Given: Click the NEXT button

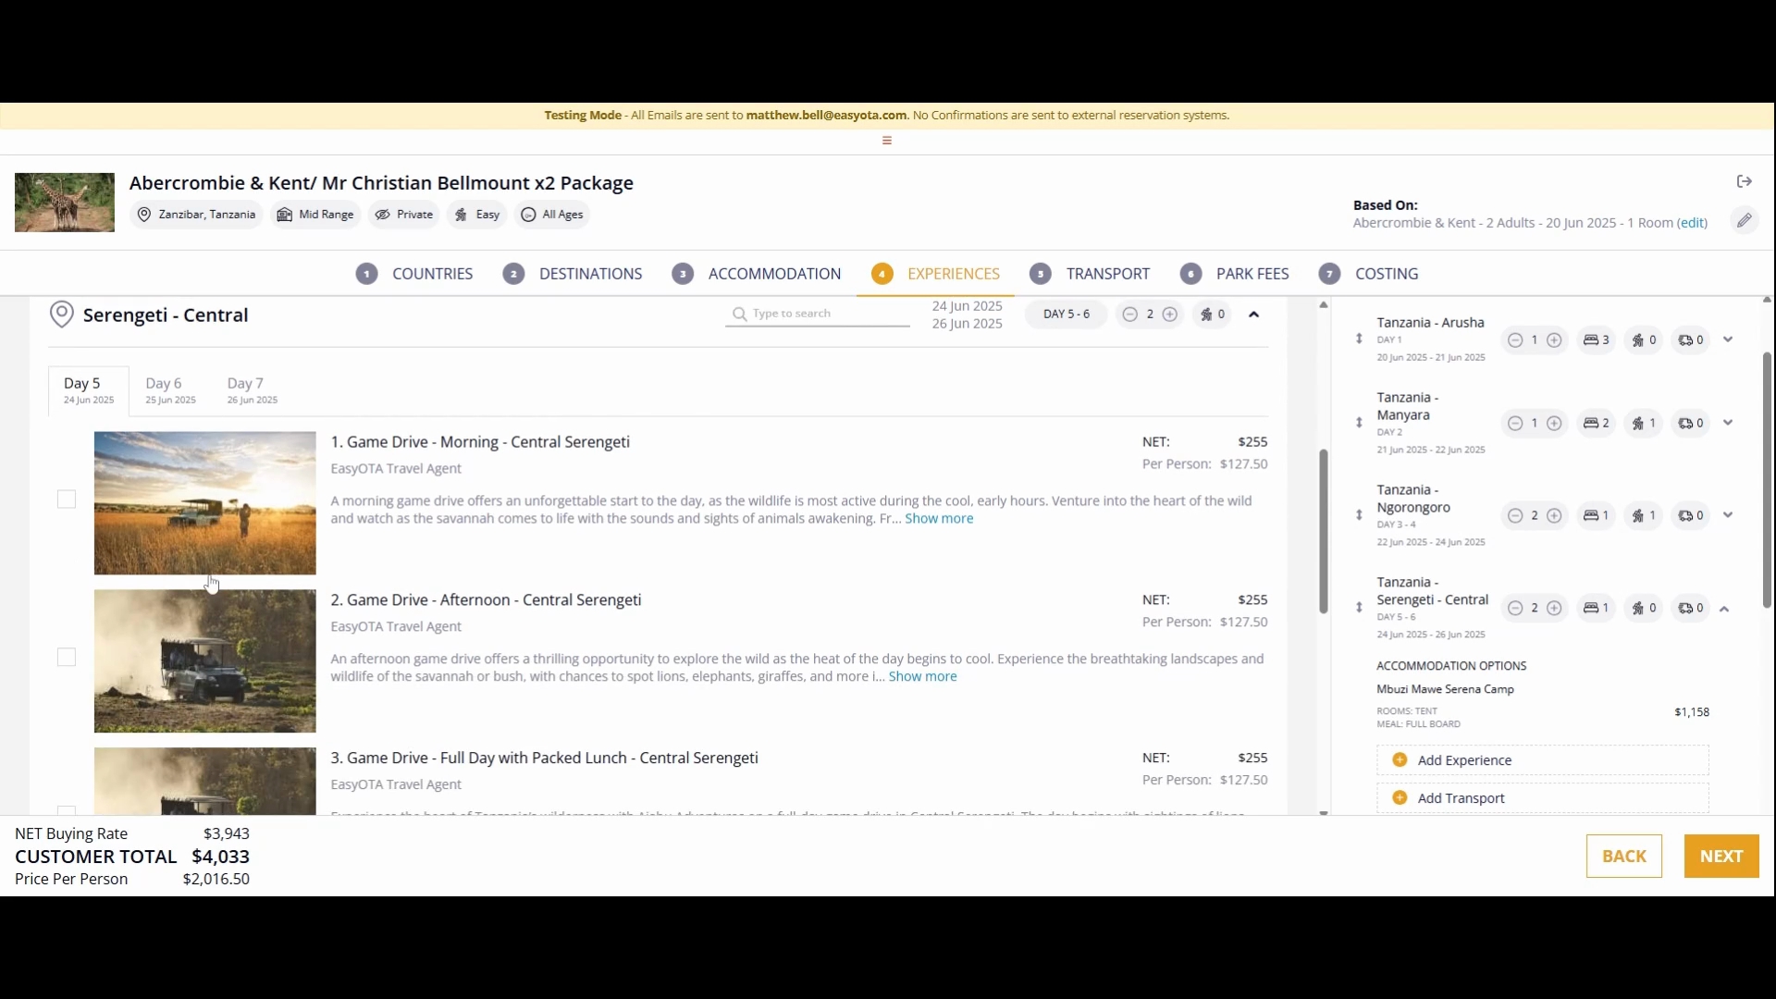Looking at the screenshot, I should 1721,857.
